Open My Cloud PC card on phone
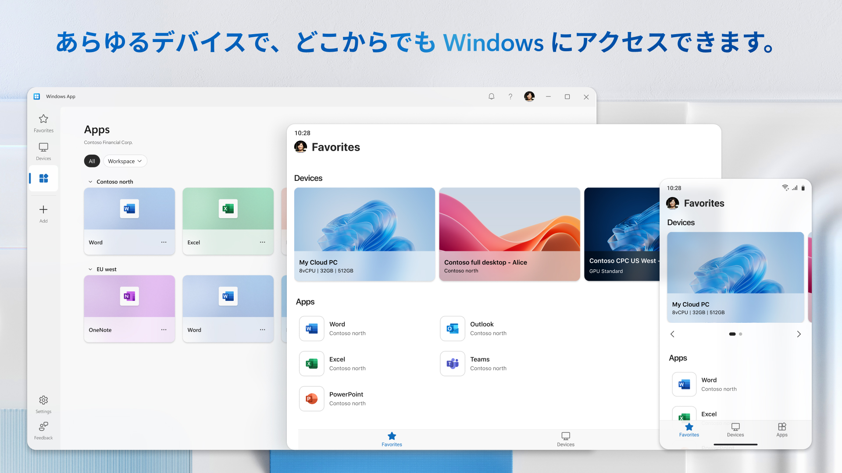Screen dimensions: 842x473 (735, 277)
